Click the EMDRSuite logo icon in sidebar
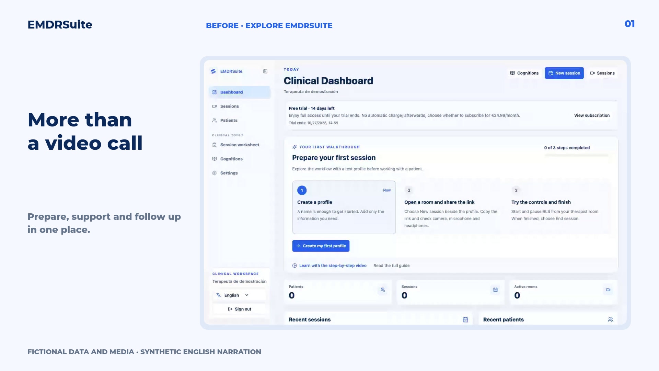The height and width of the screenshot is (371, 659). click(213, 71)
